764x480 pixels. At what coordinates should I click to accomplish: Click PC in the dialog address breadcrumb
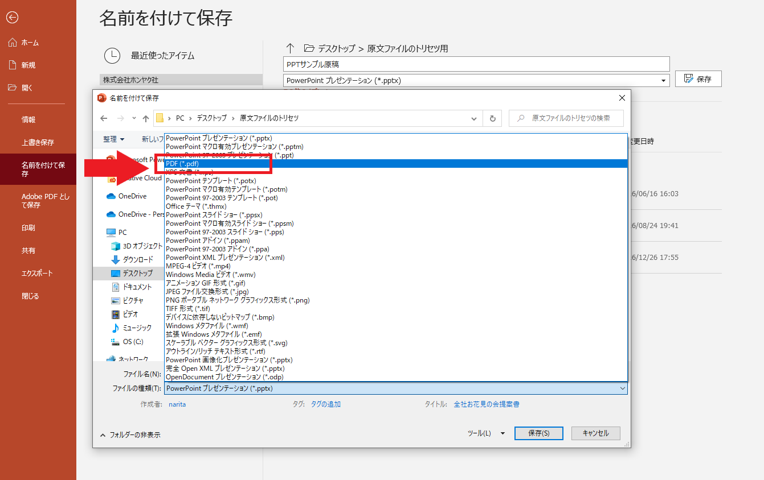[x=180, y=118]
